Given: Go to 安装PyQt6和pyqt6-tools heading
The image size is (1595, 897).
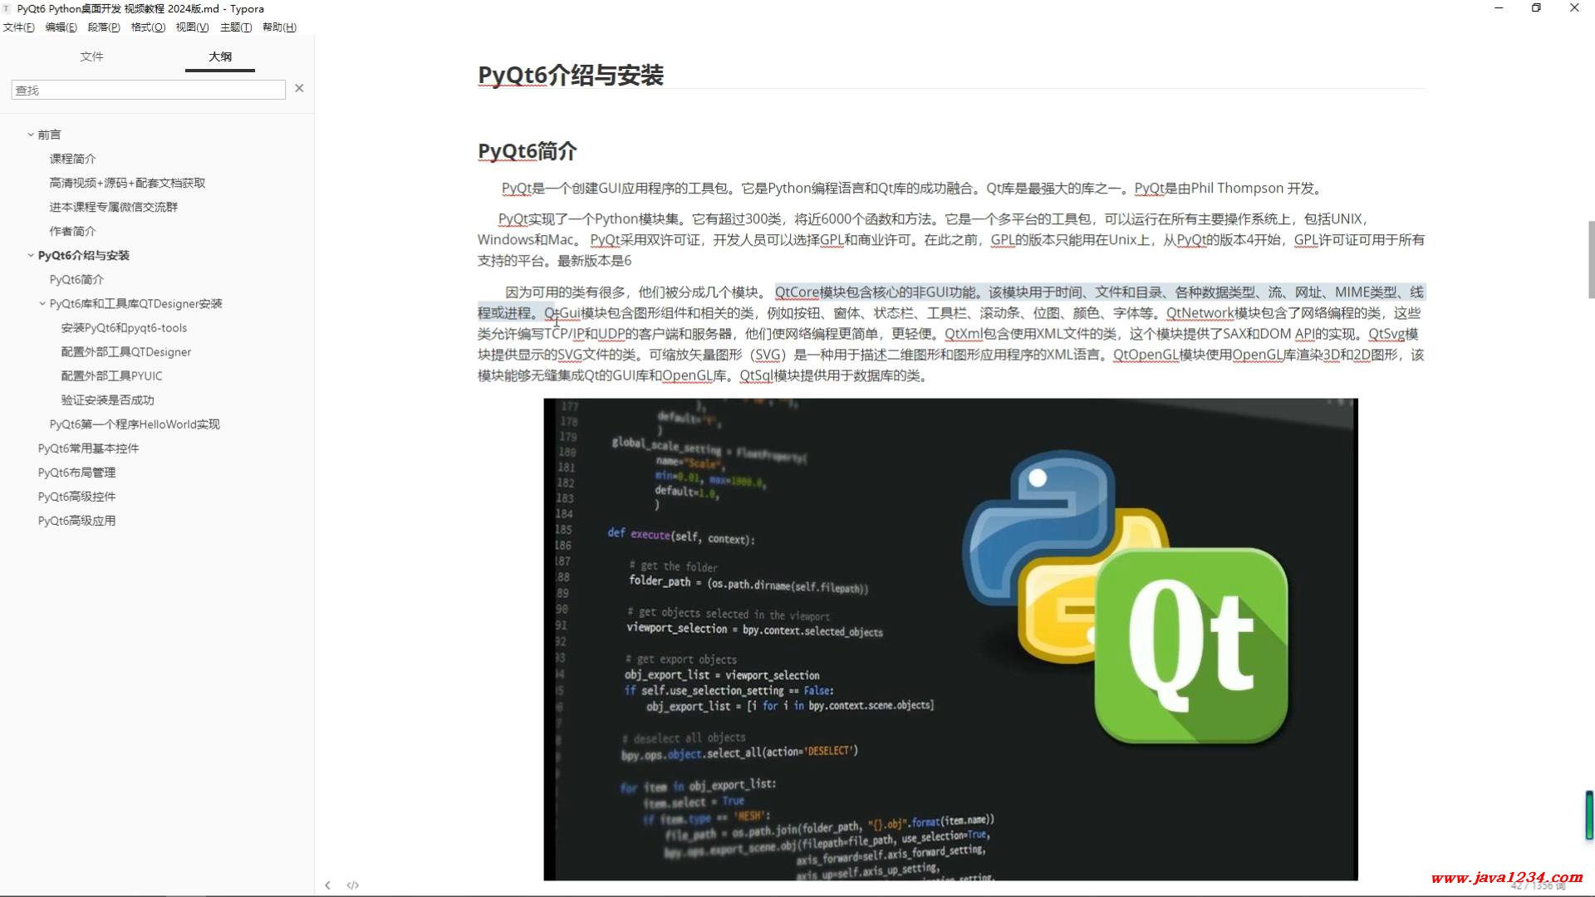Looking at the screenshot, I should 124,328.
